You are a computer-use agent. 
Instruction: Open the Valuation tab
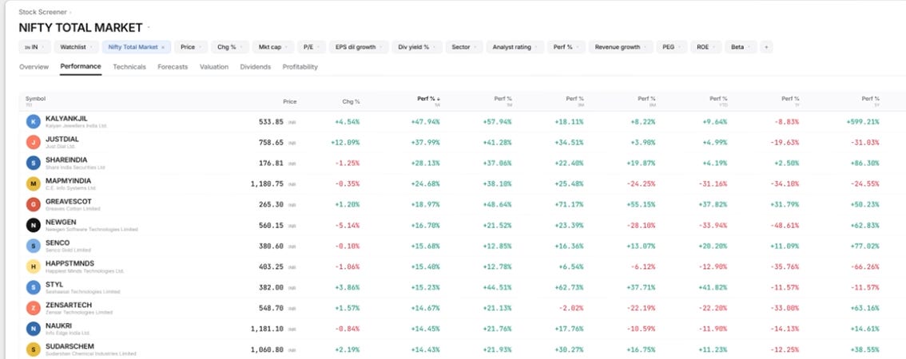(x=214, y=67)
